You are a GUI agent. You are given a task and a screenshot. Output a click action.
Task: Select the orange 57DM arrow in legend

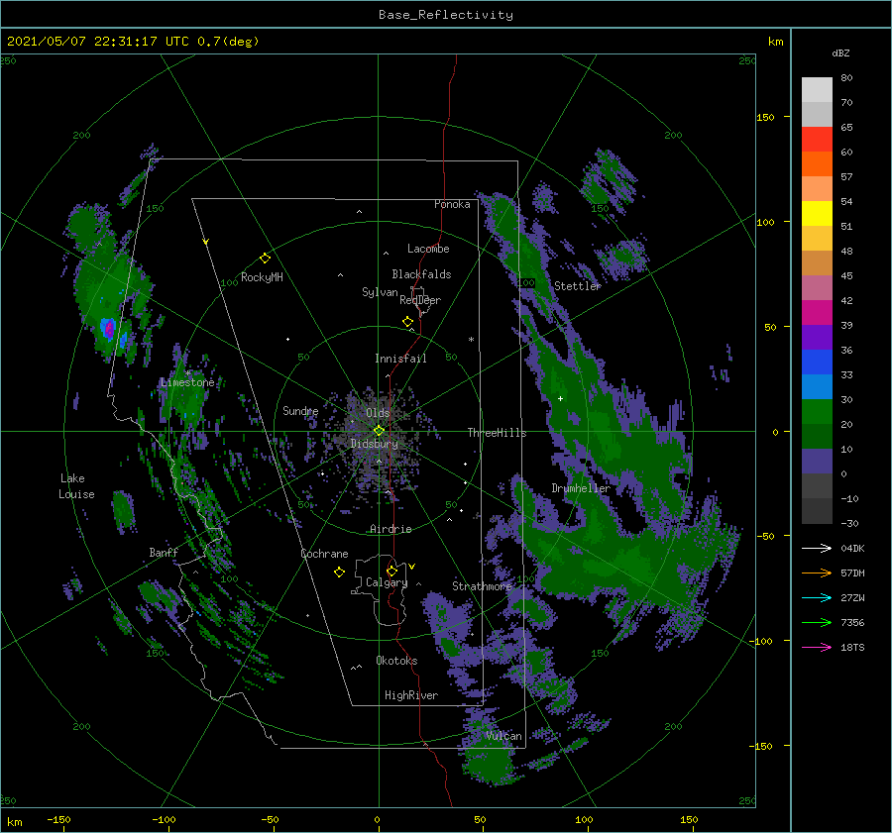817,573
